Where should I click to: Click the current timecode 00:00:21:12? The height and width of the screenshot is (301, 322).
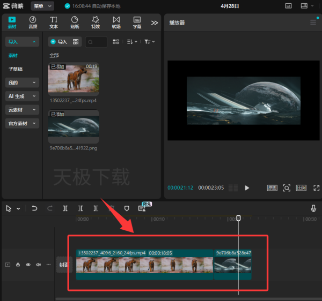pos(180,187)
